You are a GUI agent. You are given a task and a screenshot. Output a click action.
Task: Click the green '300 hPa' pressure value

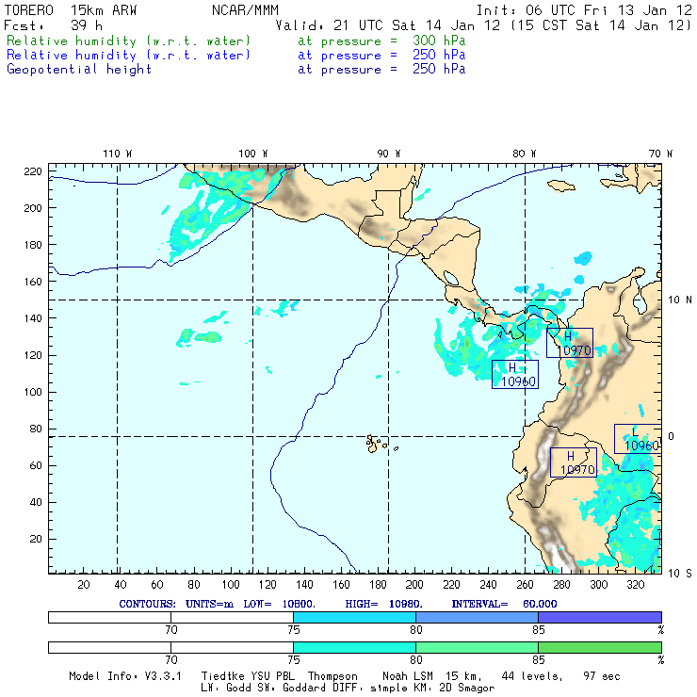point(439,41)
